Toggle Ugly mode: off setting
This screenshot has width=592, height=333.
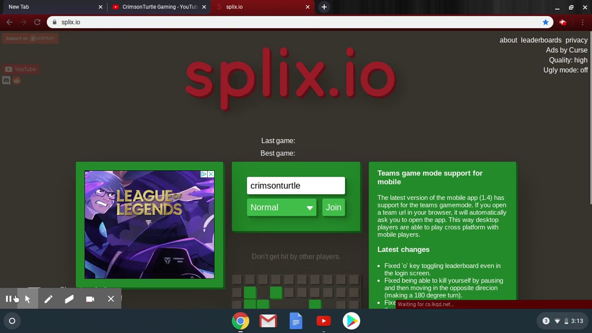[566, 70]
